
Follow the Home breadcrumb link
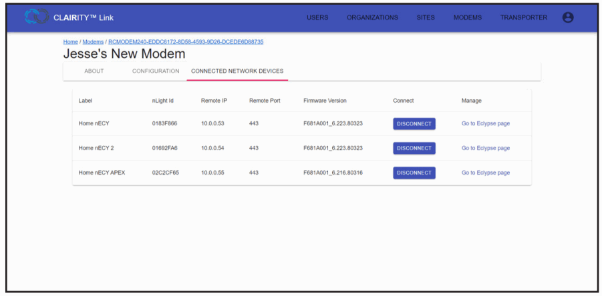point(71,42)
